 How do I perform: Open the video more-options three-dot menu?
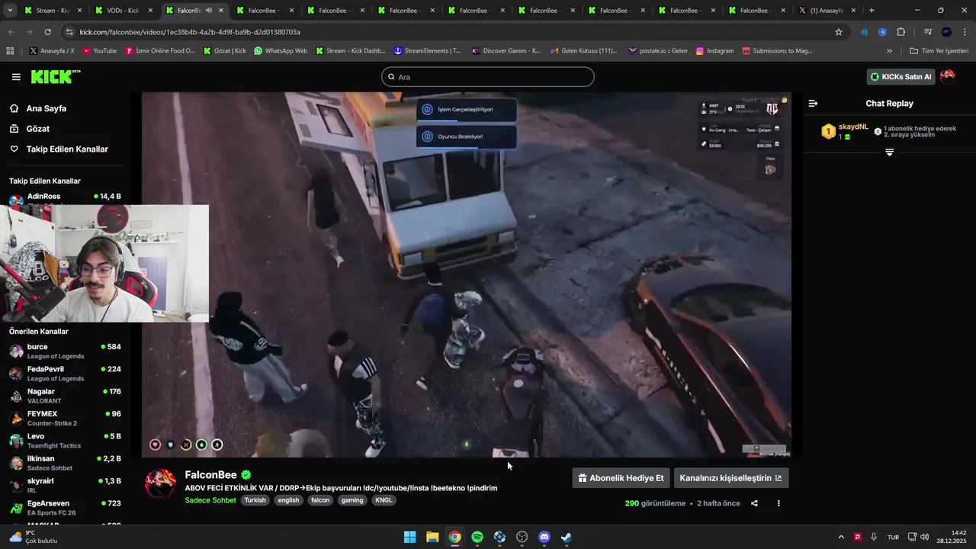[779, 503]
